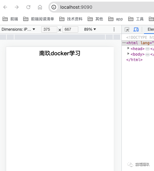This screenshot has width=154, height=171.
Task: Open the Dimensions device dropdown
Action: [x=18, y=29]
